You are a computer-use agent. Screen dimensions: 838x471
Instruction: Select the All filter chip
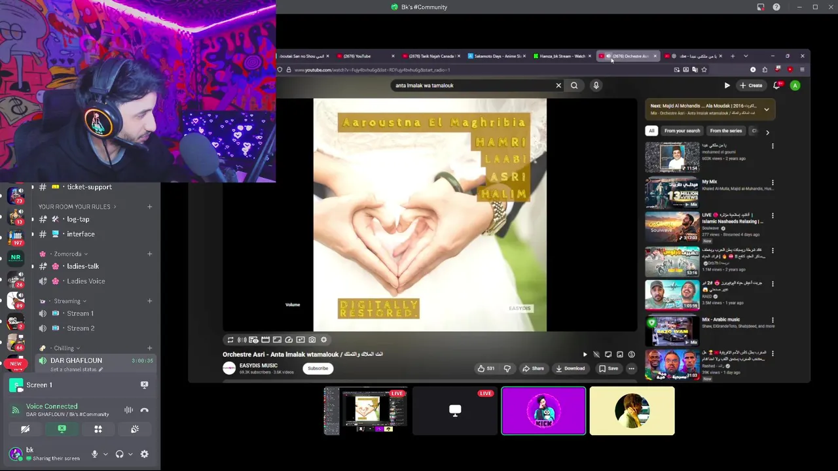(651, 131)
